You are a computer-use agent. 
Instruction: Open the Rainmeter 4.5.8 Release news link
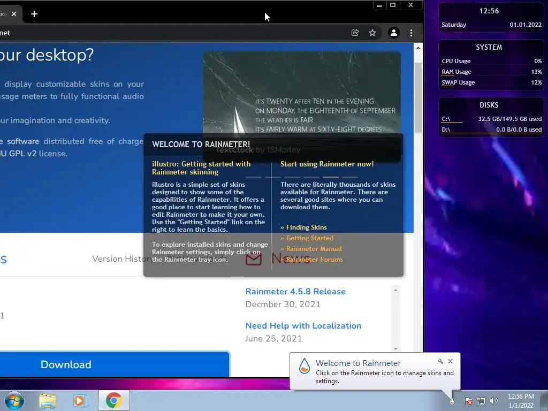(x=295, y=292)
